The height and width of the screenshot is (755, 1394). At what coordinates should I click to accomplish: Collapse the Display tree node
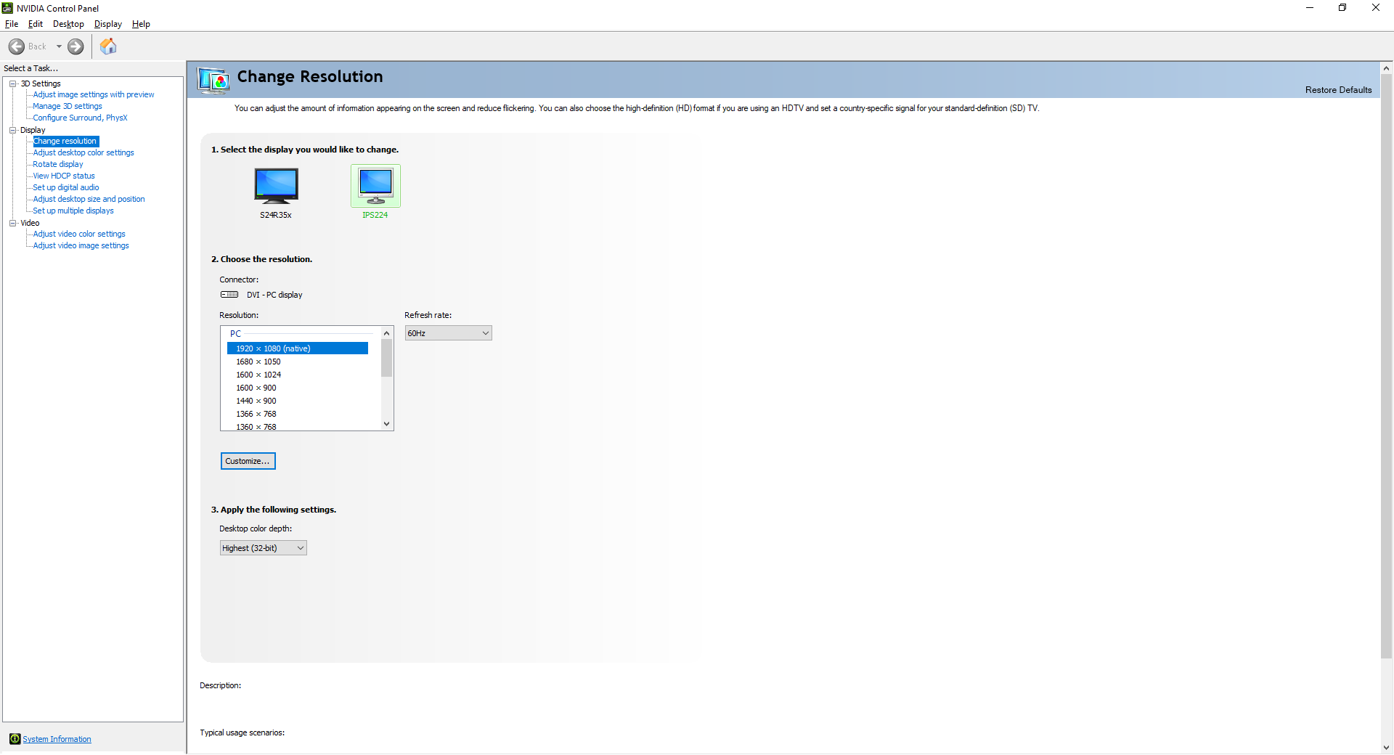click(x=13, y=130)
